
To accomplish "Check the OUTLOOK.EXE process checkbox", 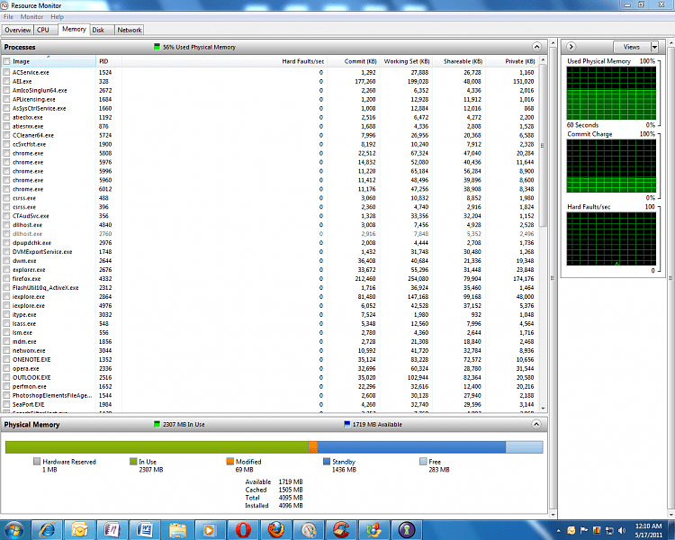I will click(x=6, y=377).
